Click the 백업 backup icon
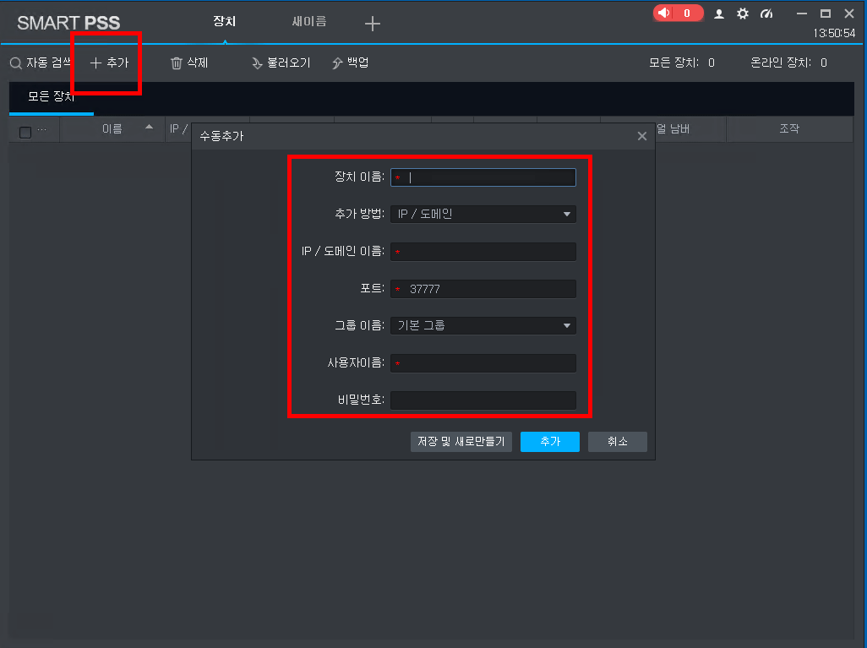The height and width of the screenshot is (648, 867). pyautogui.click(x=337, y=63)
